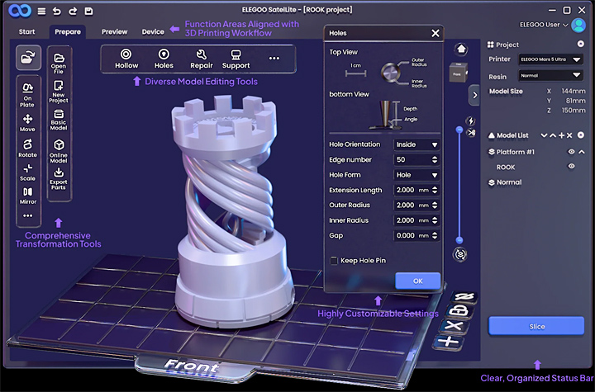Click the bottom handle of layer slider
The height and width of the screenshot is (392, 595).
(459, 240)
